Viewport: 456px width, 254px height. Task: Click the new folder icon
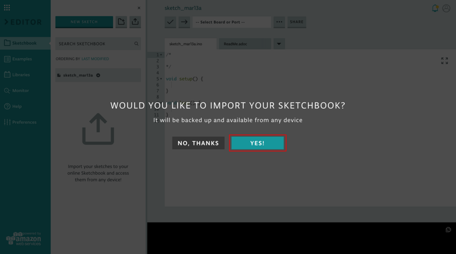(x=121, y=22)
